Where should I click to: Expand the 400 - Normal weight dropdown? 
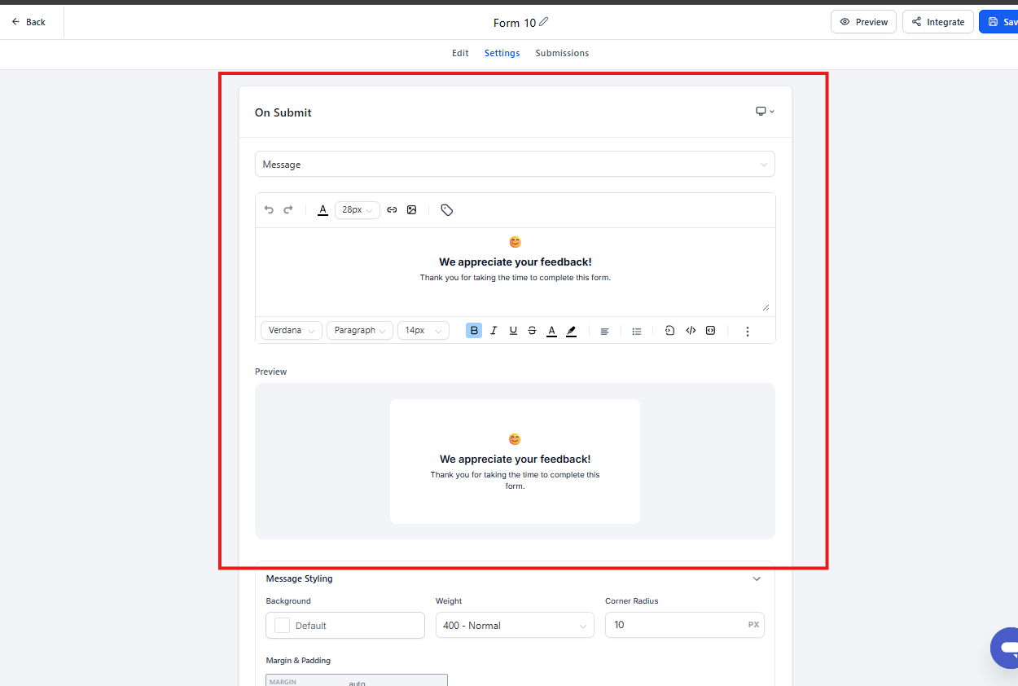515,626
